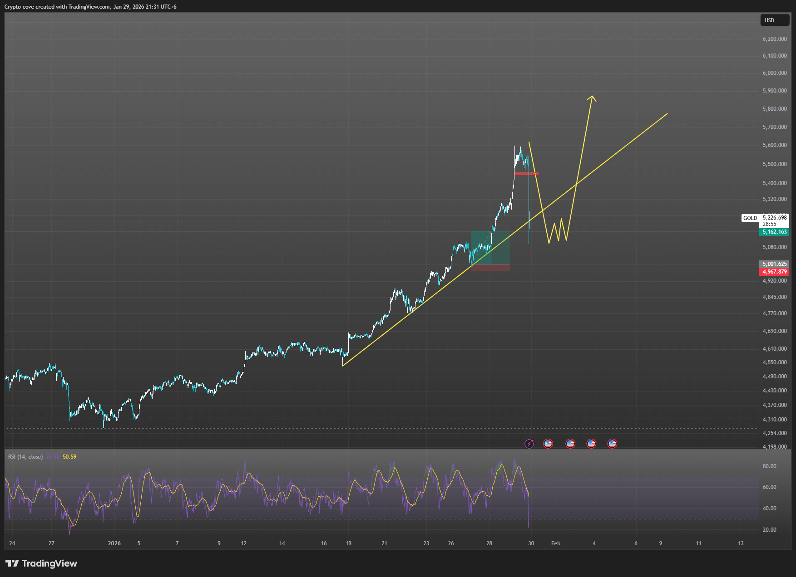Click the 6,200.000 price axis label
The height and width of the screenshot is (577, 796).
775,39
